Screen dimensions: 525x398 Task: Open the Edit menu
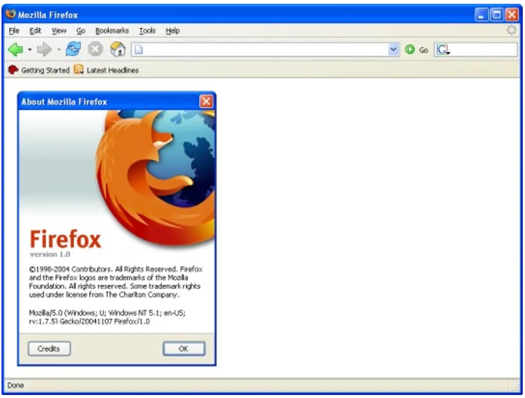pyautogui.click(x=36, y=31)
